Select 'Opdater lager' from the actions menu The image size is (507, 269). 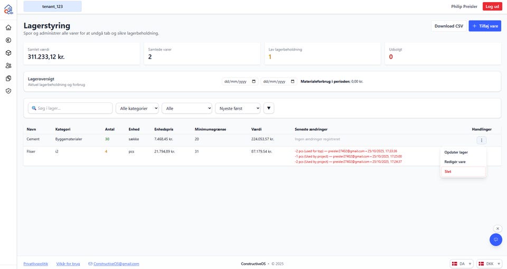point(456,152)
